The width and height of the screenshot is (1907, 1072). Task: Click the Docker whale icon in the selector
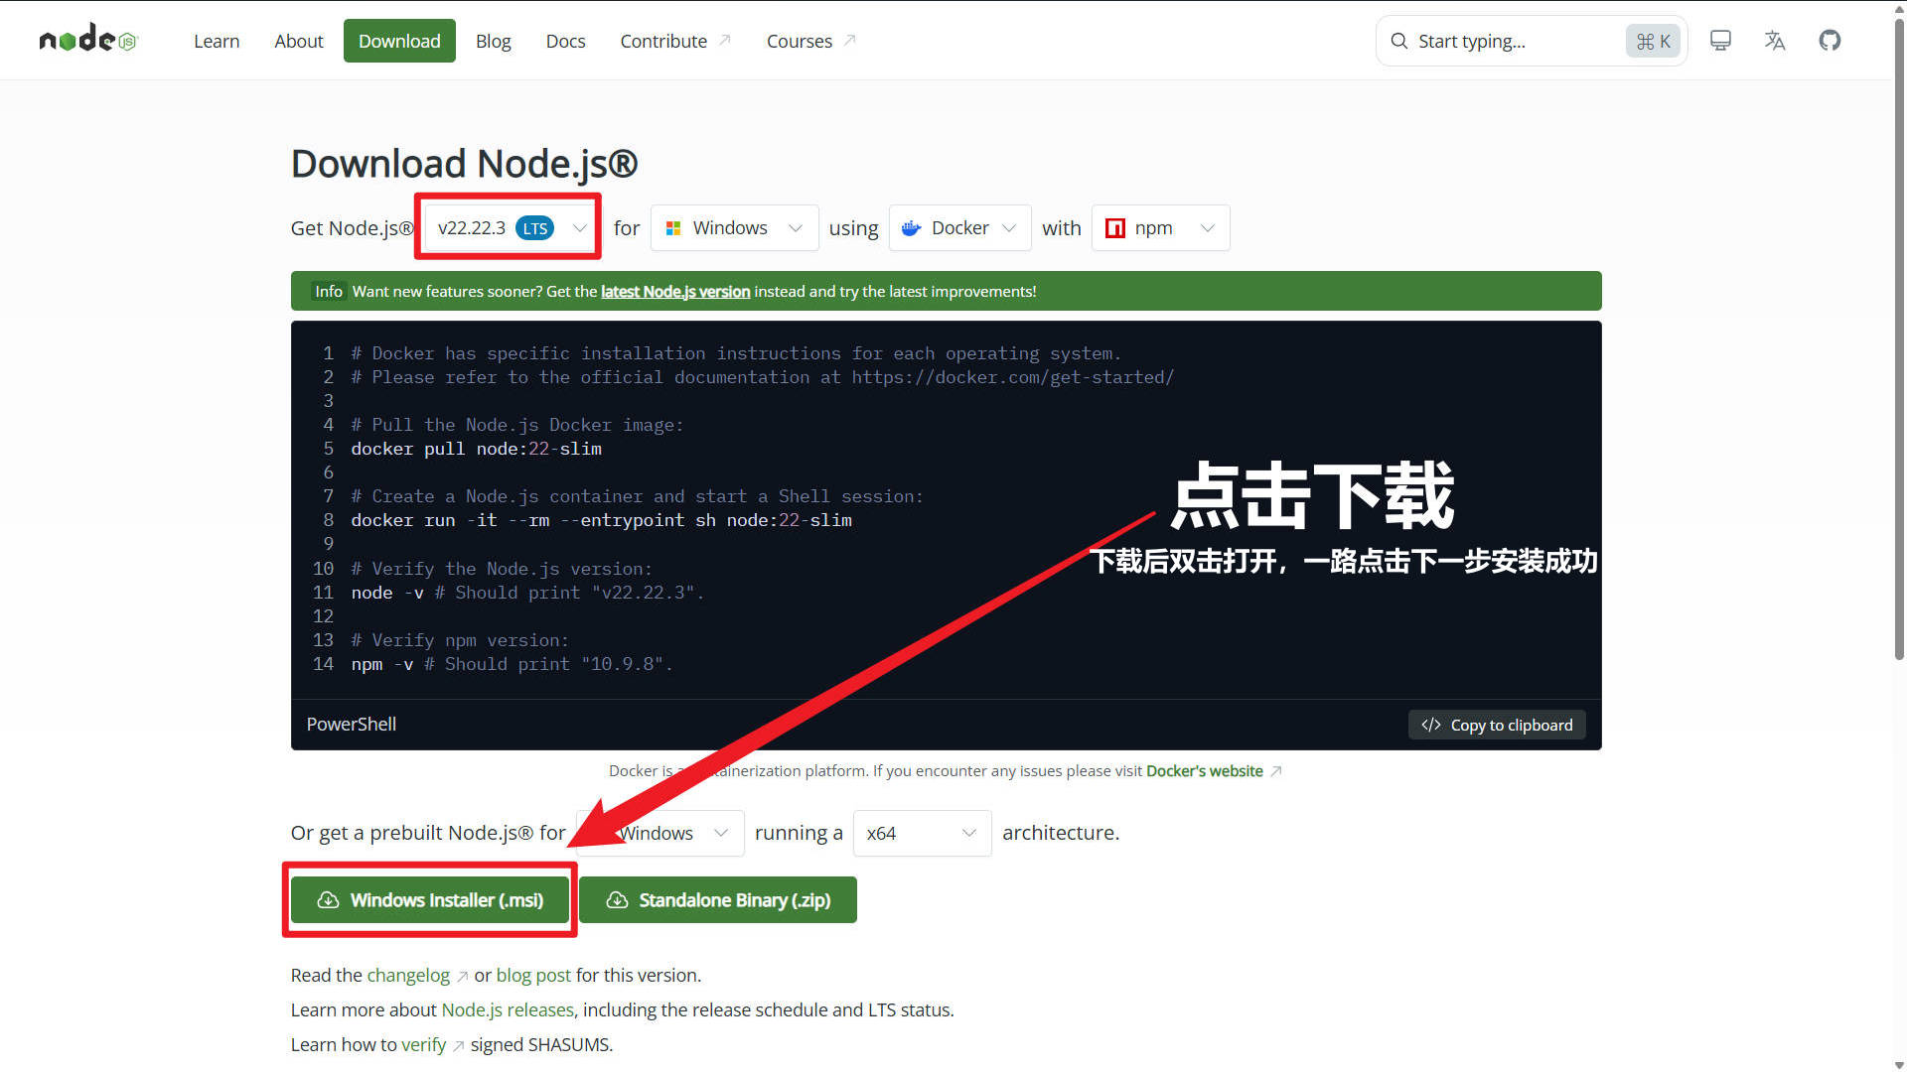click(x=911, y=228)
